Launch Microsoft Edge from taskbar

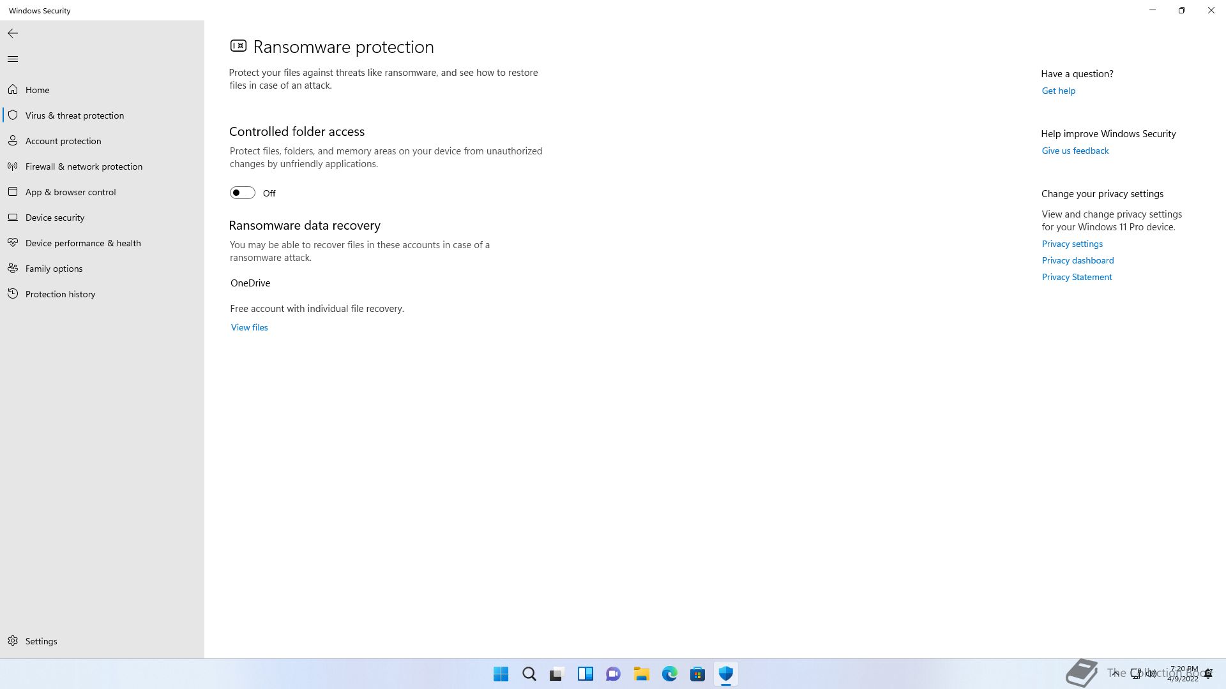pyautogui.click(x=670, y=674)
